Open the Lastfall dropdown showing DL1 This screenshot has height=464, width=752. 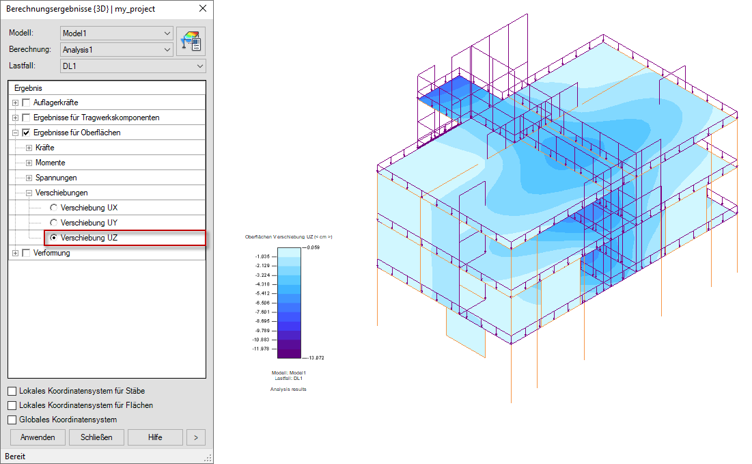coord(133,66)
